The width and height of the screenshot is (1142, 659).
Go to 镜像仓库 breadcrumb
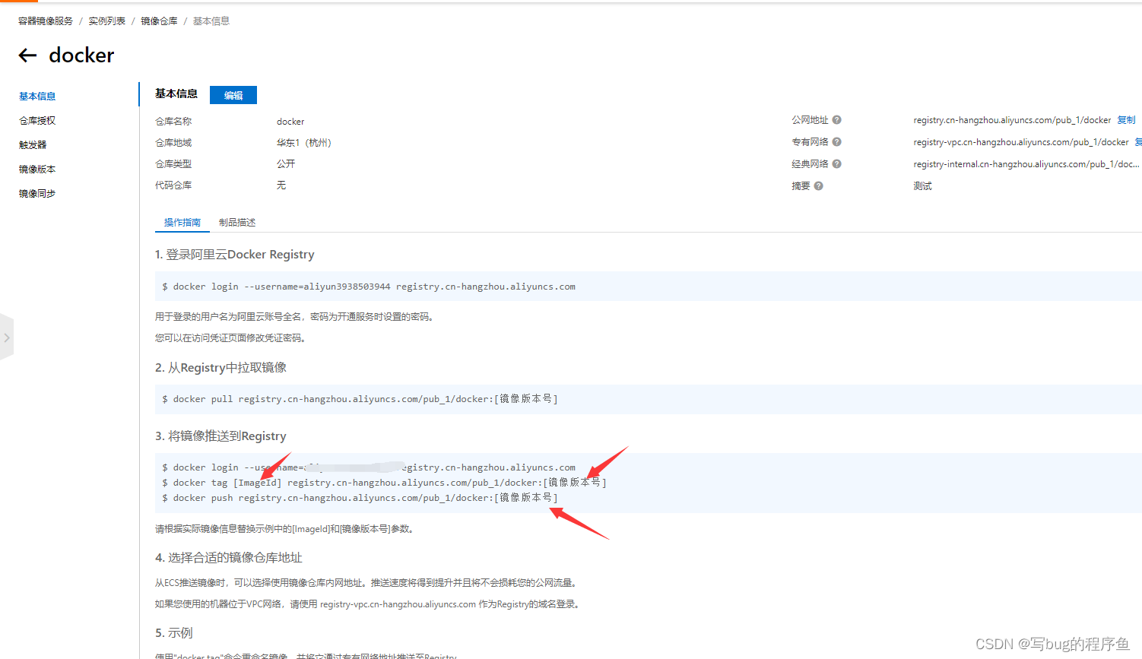coord(159,21)
